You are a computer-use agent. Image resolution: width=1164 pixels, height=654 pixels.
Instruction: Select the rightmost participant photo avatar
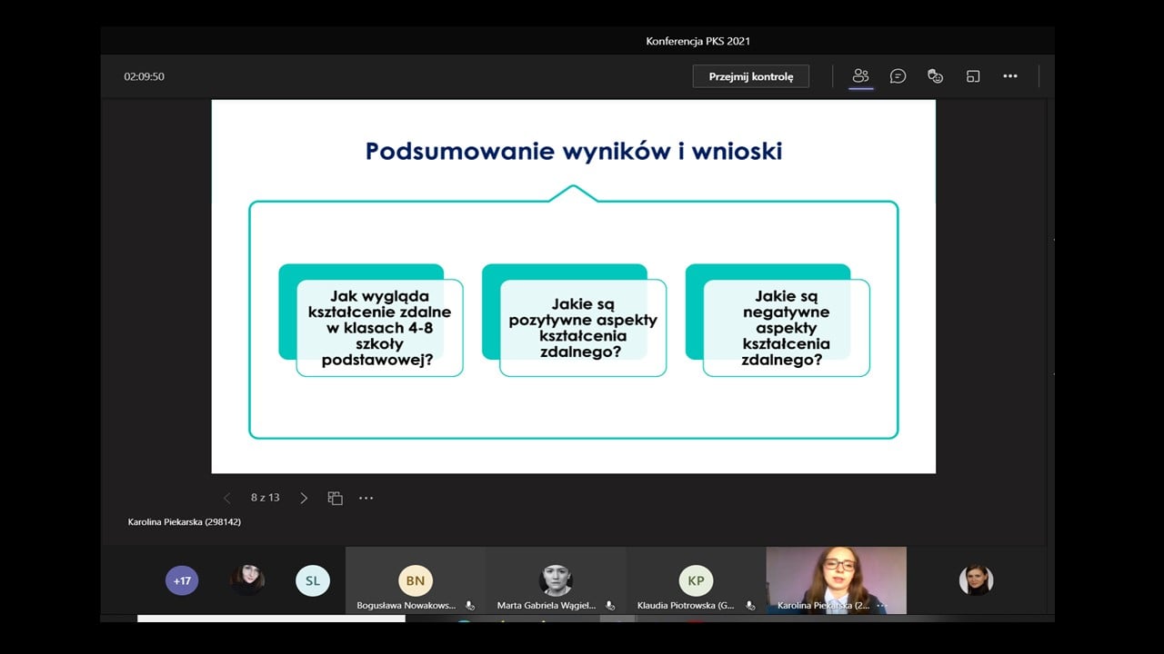coord(976,580)
